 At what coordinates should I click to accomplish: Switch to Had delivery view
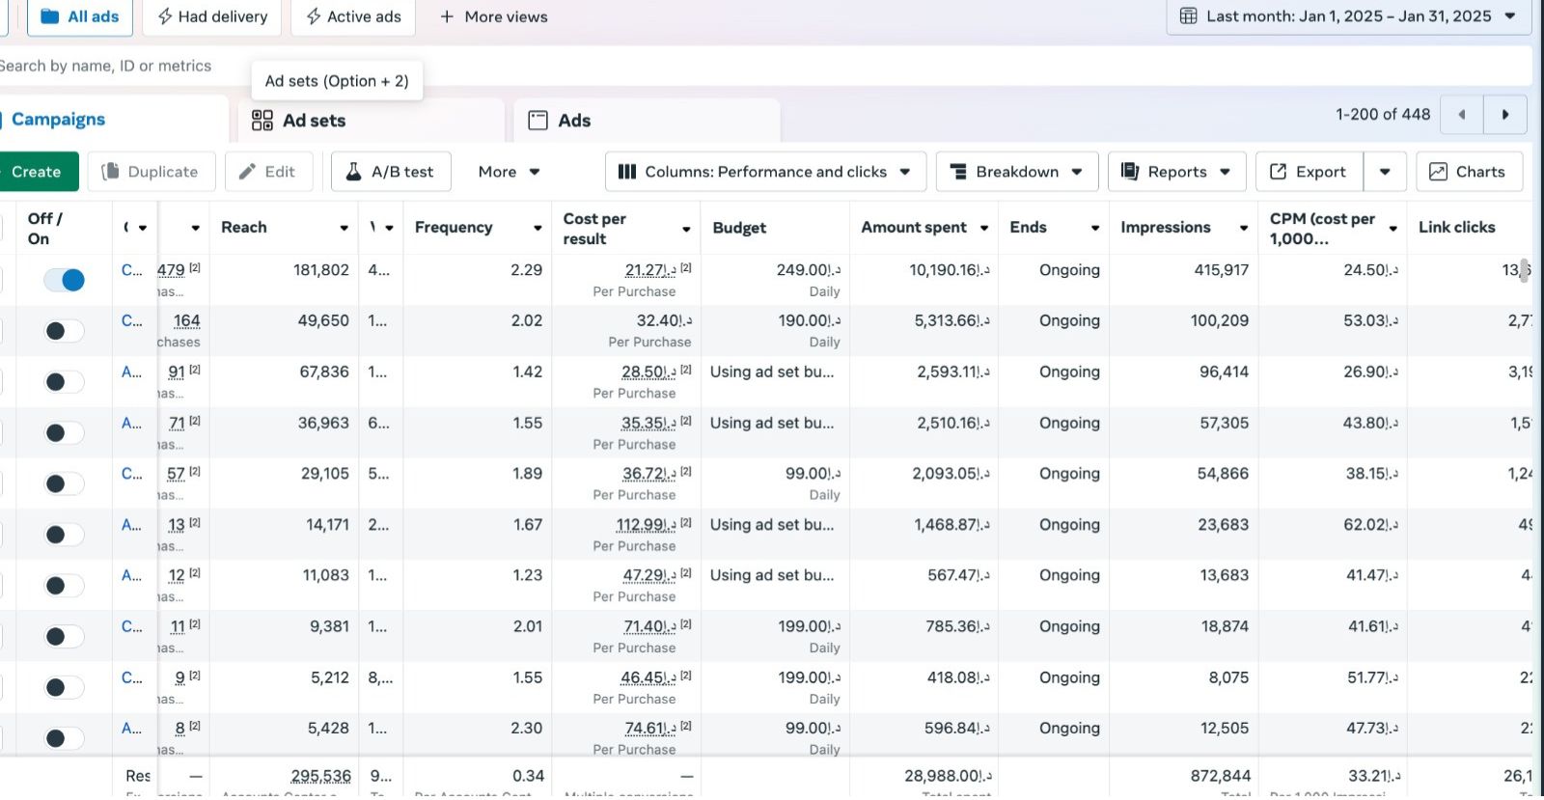212,16
